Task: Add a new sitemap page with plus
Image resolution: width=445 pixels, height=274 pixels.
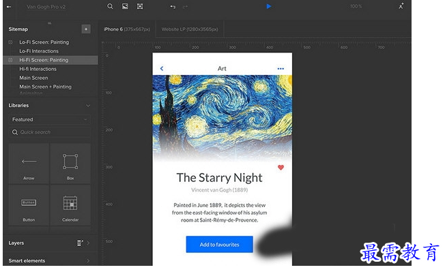Action: coord(86,29)
